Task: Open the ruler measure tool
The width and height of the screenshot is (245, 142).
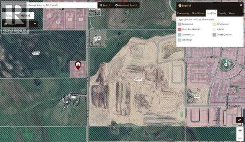Action: (x=240, y=120)
